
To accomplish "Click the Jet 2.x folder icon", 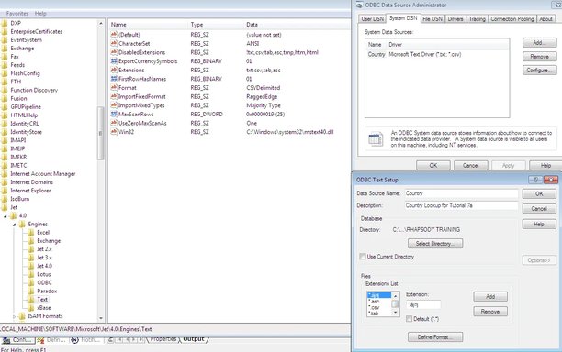I will [x=31, y=249].
